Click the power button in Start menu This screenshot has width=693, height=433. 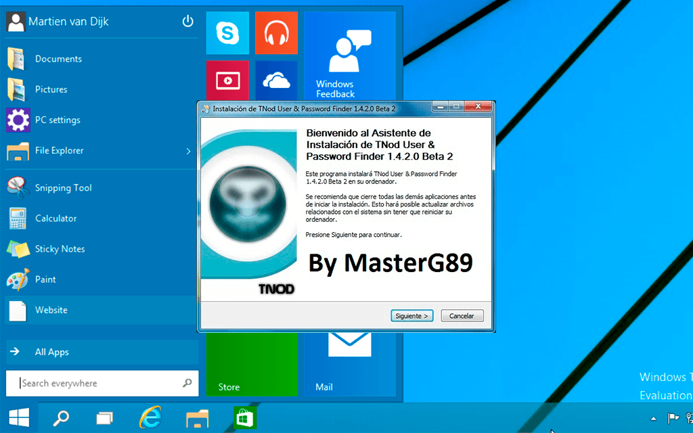pyautogui.click(x=188, y=21)
